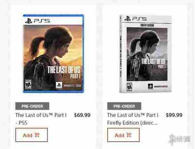Image resolution: width=195 pixels, height=149 pixels.
Task: Open the Firefly Edition product title link
Action: pyautogui.click(x=133, y=119)
